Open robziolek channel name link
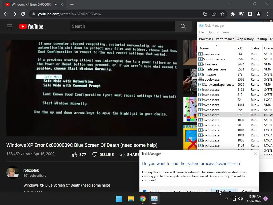The width and height of the screenshot is (273, 205). click(x=31, y=170)
